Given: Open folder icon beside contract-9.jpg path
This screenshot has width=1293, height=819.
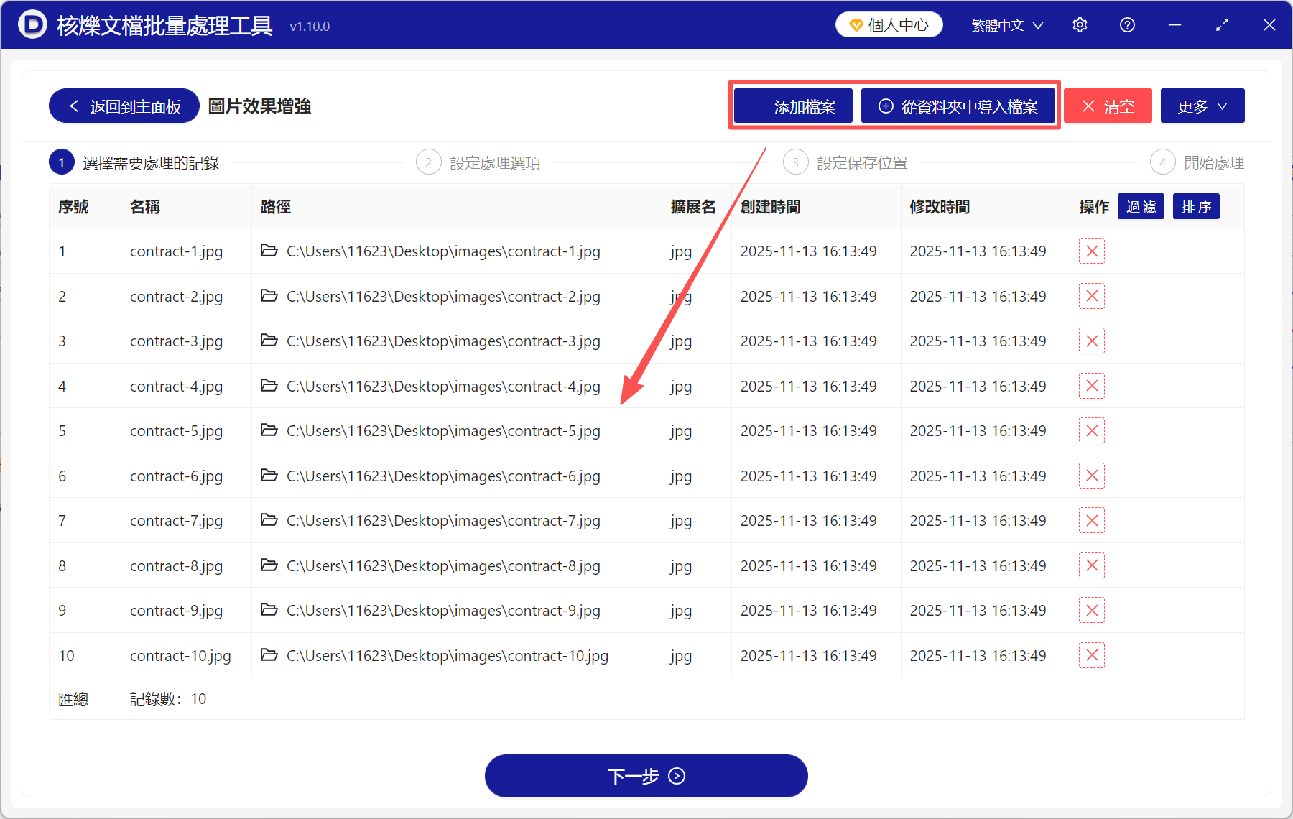Looking at the screenshot, I should 269,610.
